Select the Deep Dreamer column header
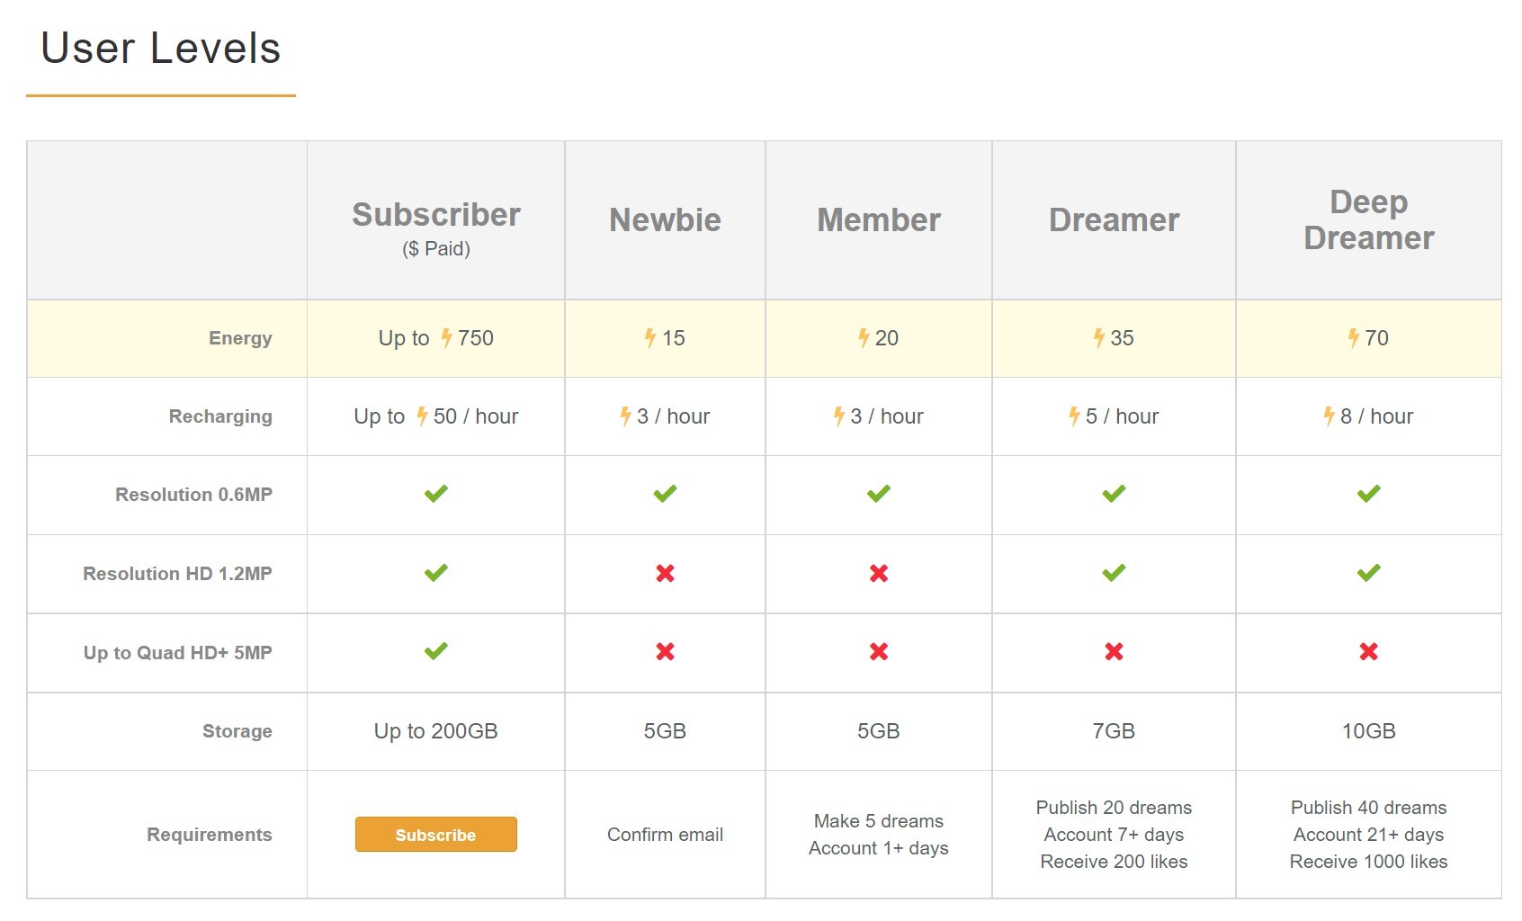 pos(1369,220)
